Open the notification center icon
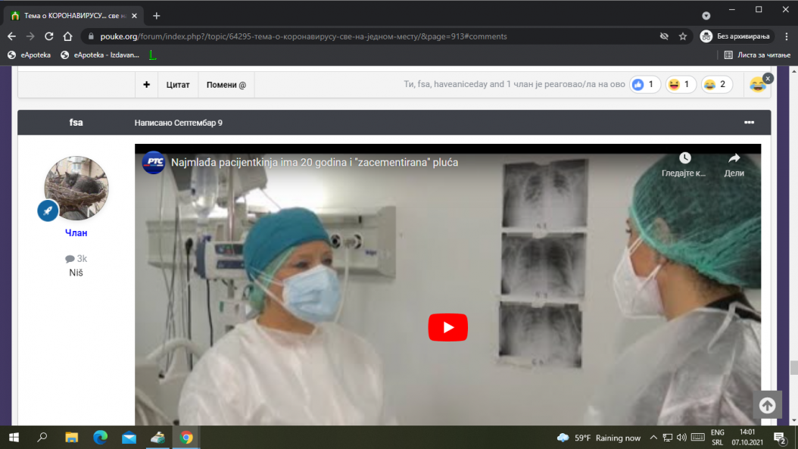Viewport: 798px width, 449px height. click(x=780, y=438)
